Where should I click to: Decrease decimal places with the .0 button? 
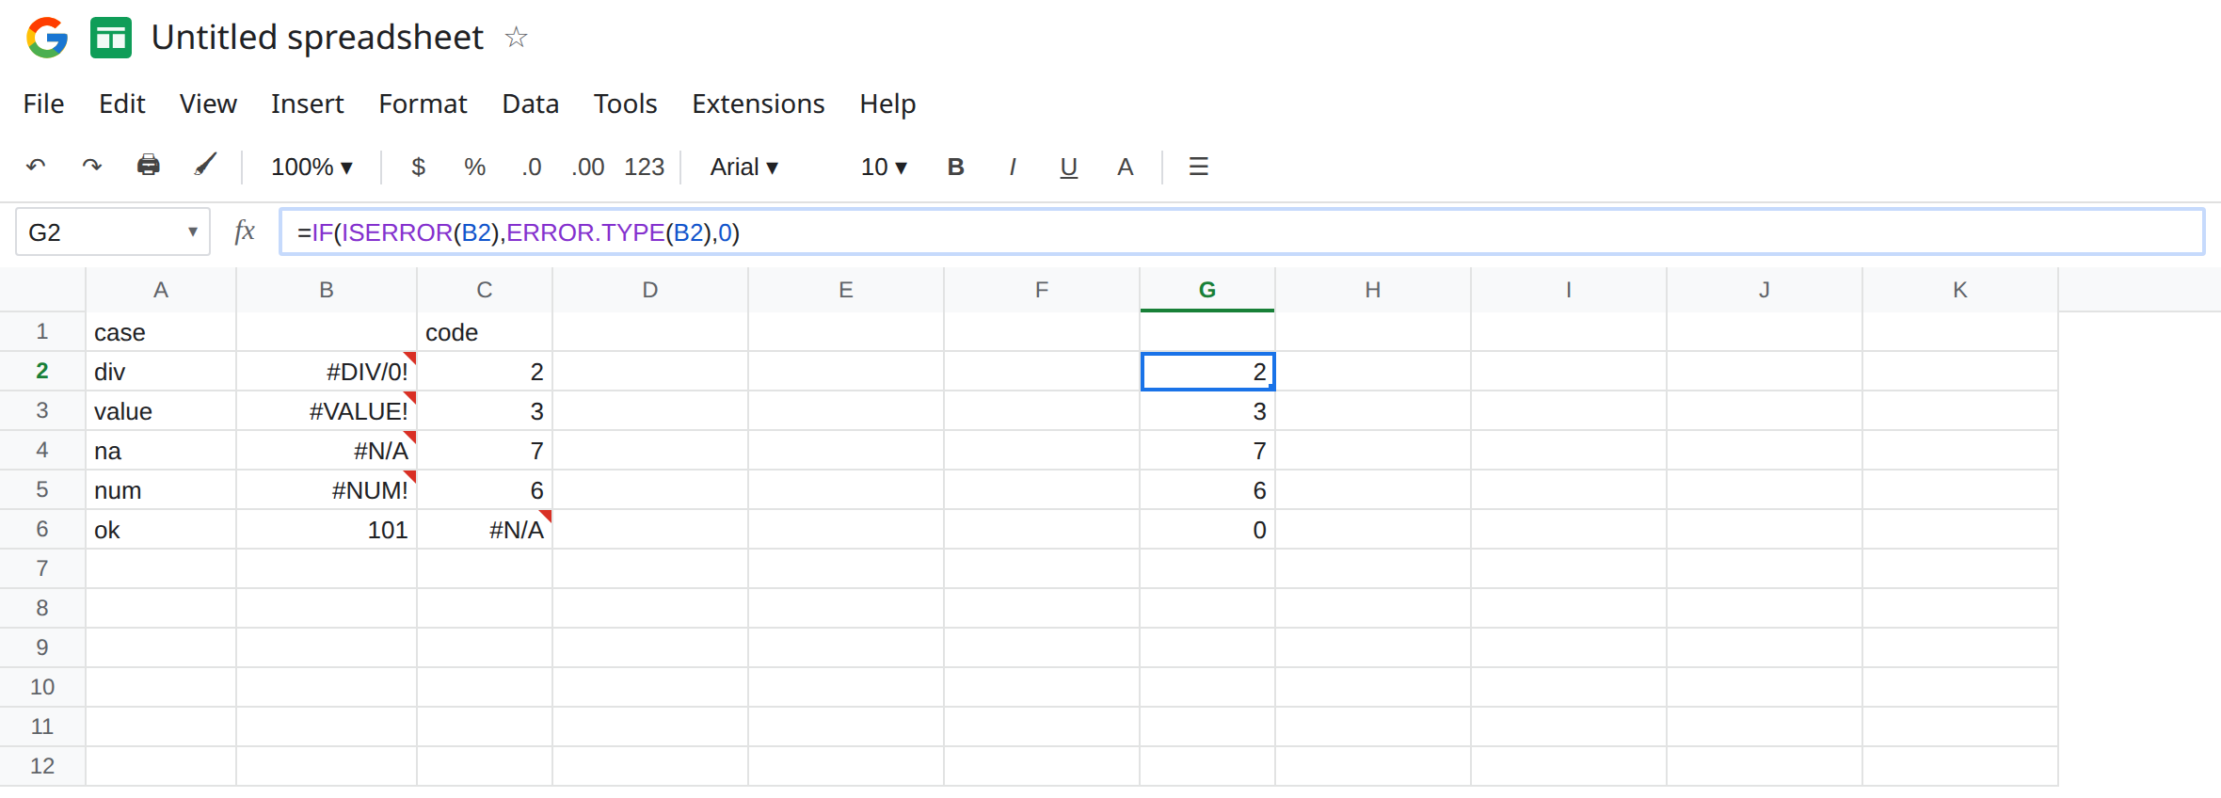pyautogui.click(x=532, y=167)
